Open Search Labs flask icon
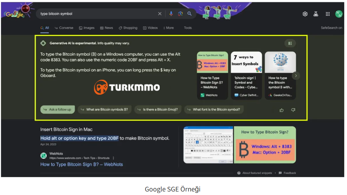347x195 pixels. [x=316, y=14]
